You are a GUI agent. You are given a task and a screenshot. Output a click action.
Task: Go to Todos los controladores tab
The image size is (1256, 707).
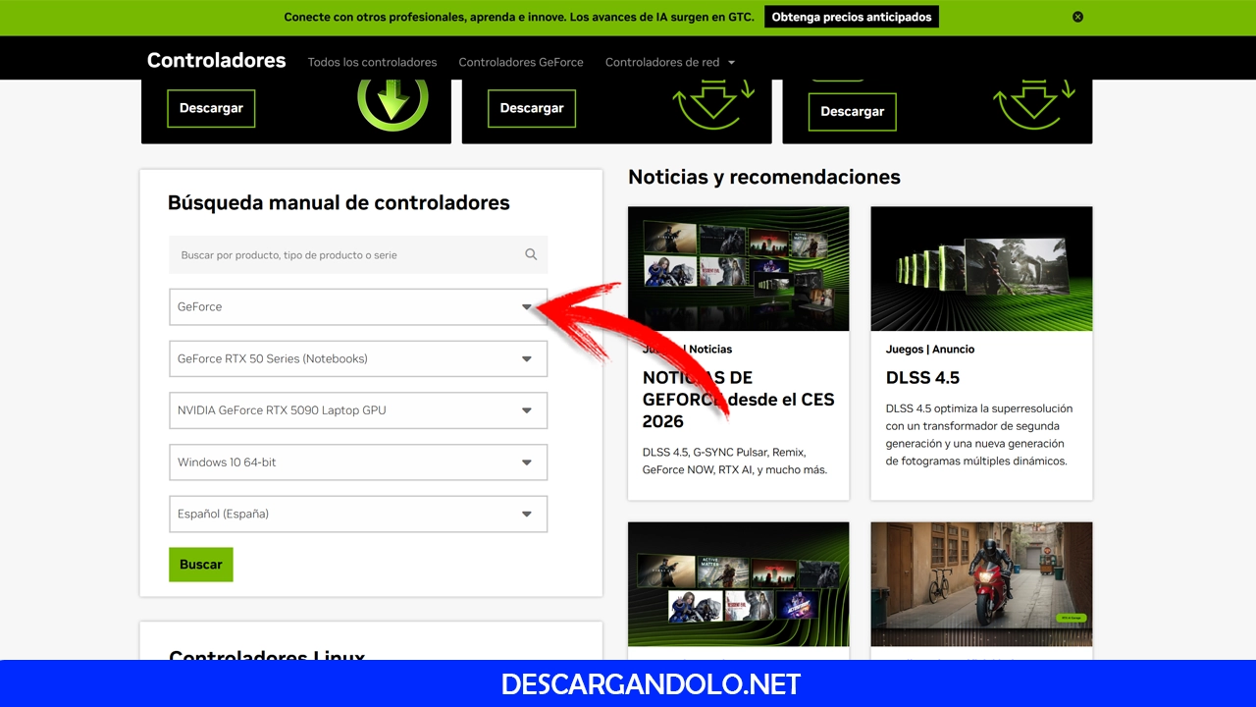[x=372, y=62]
